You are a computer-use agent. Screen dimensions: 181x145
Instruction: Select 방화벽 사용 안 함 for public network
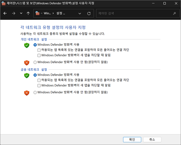35,92
